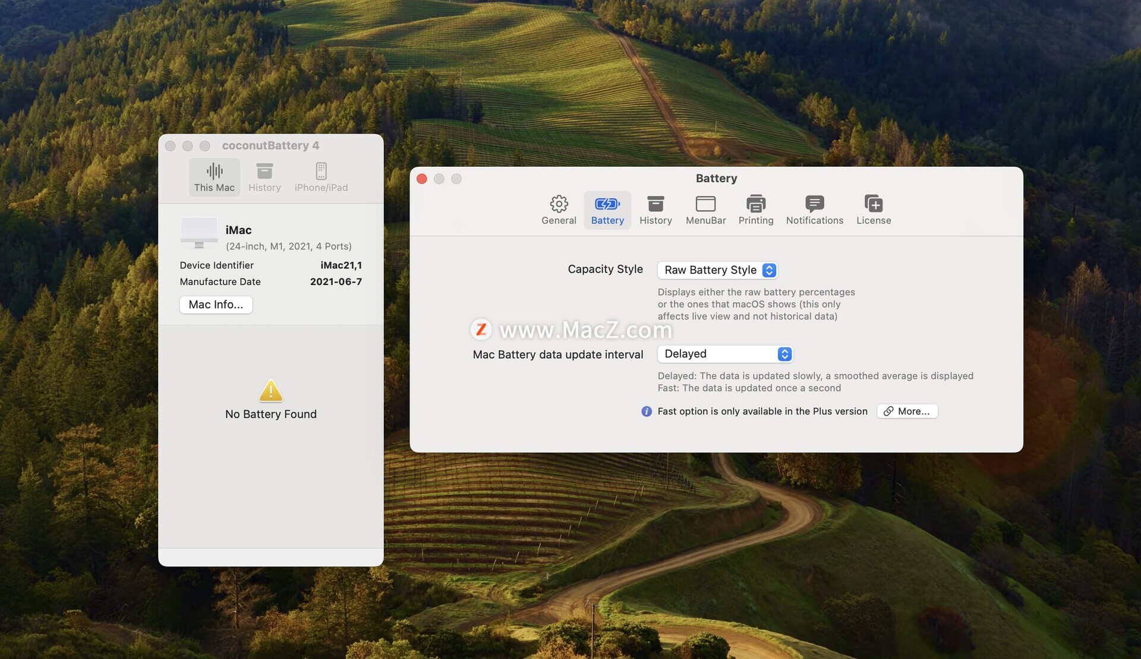Expand the Mac Battery data update interval dropdown
Image resolution: width=1141 pixels, height=659 pixels.
tap(725, 354)
